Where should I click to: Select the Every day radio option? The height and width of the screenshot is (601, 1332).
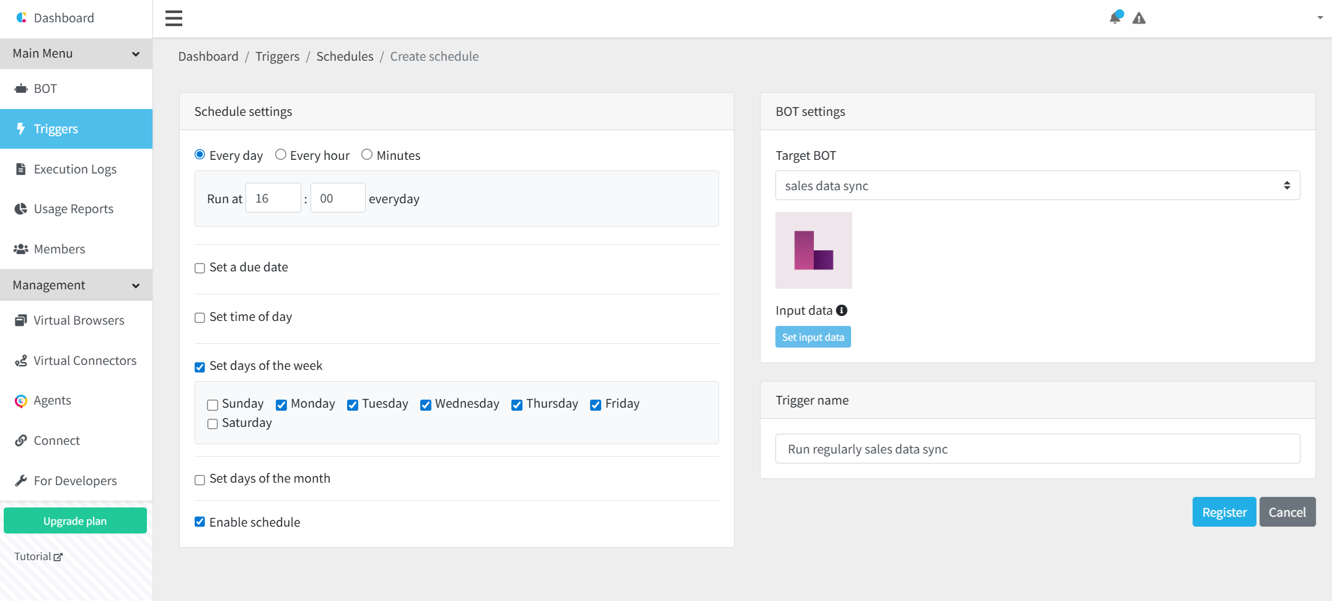[200, 154]
